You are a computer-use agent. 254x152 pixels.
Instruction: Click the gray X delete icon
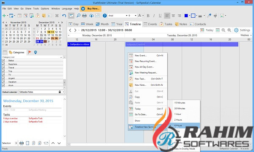click(x=57, y=16)
